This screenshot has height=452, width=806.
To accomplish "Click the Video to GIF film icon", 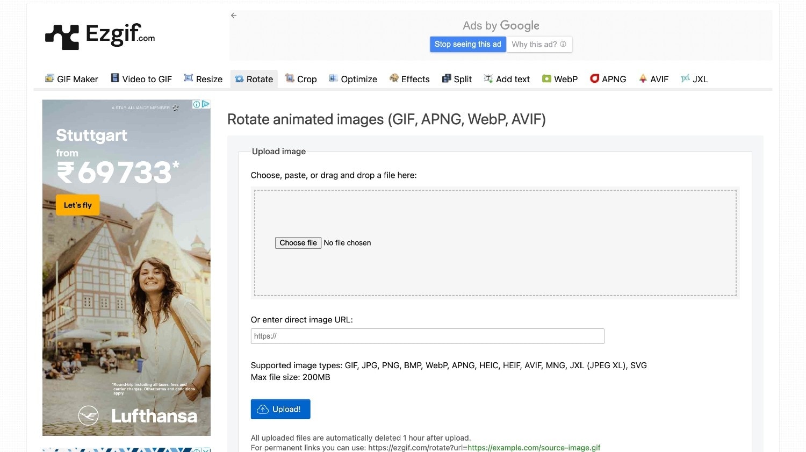I will [x=115, y=78].
